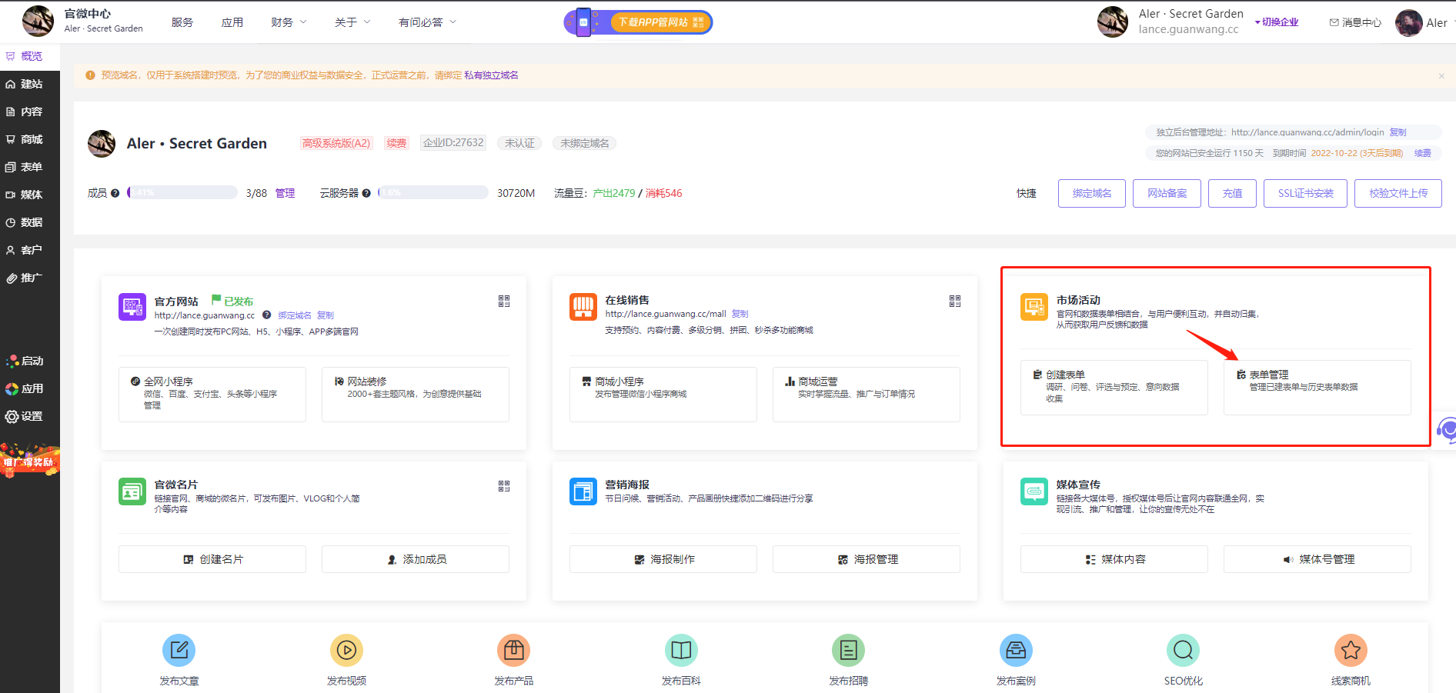This screenshot has height=693, width=1456.
Task: Show QR code for 官方网站 card
Action: 504,302
